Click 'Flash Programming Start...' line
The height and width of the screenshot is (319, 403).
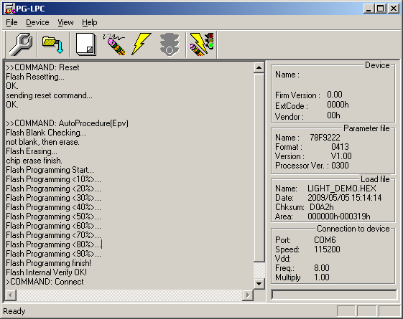click(50, 170)
